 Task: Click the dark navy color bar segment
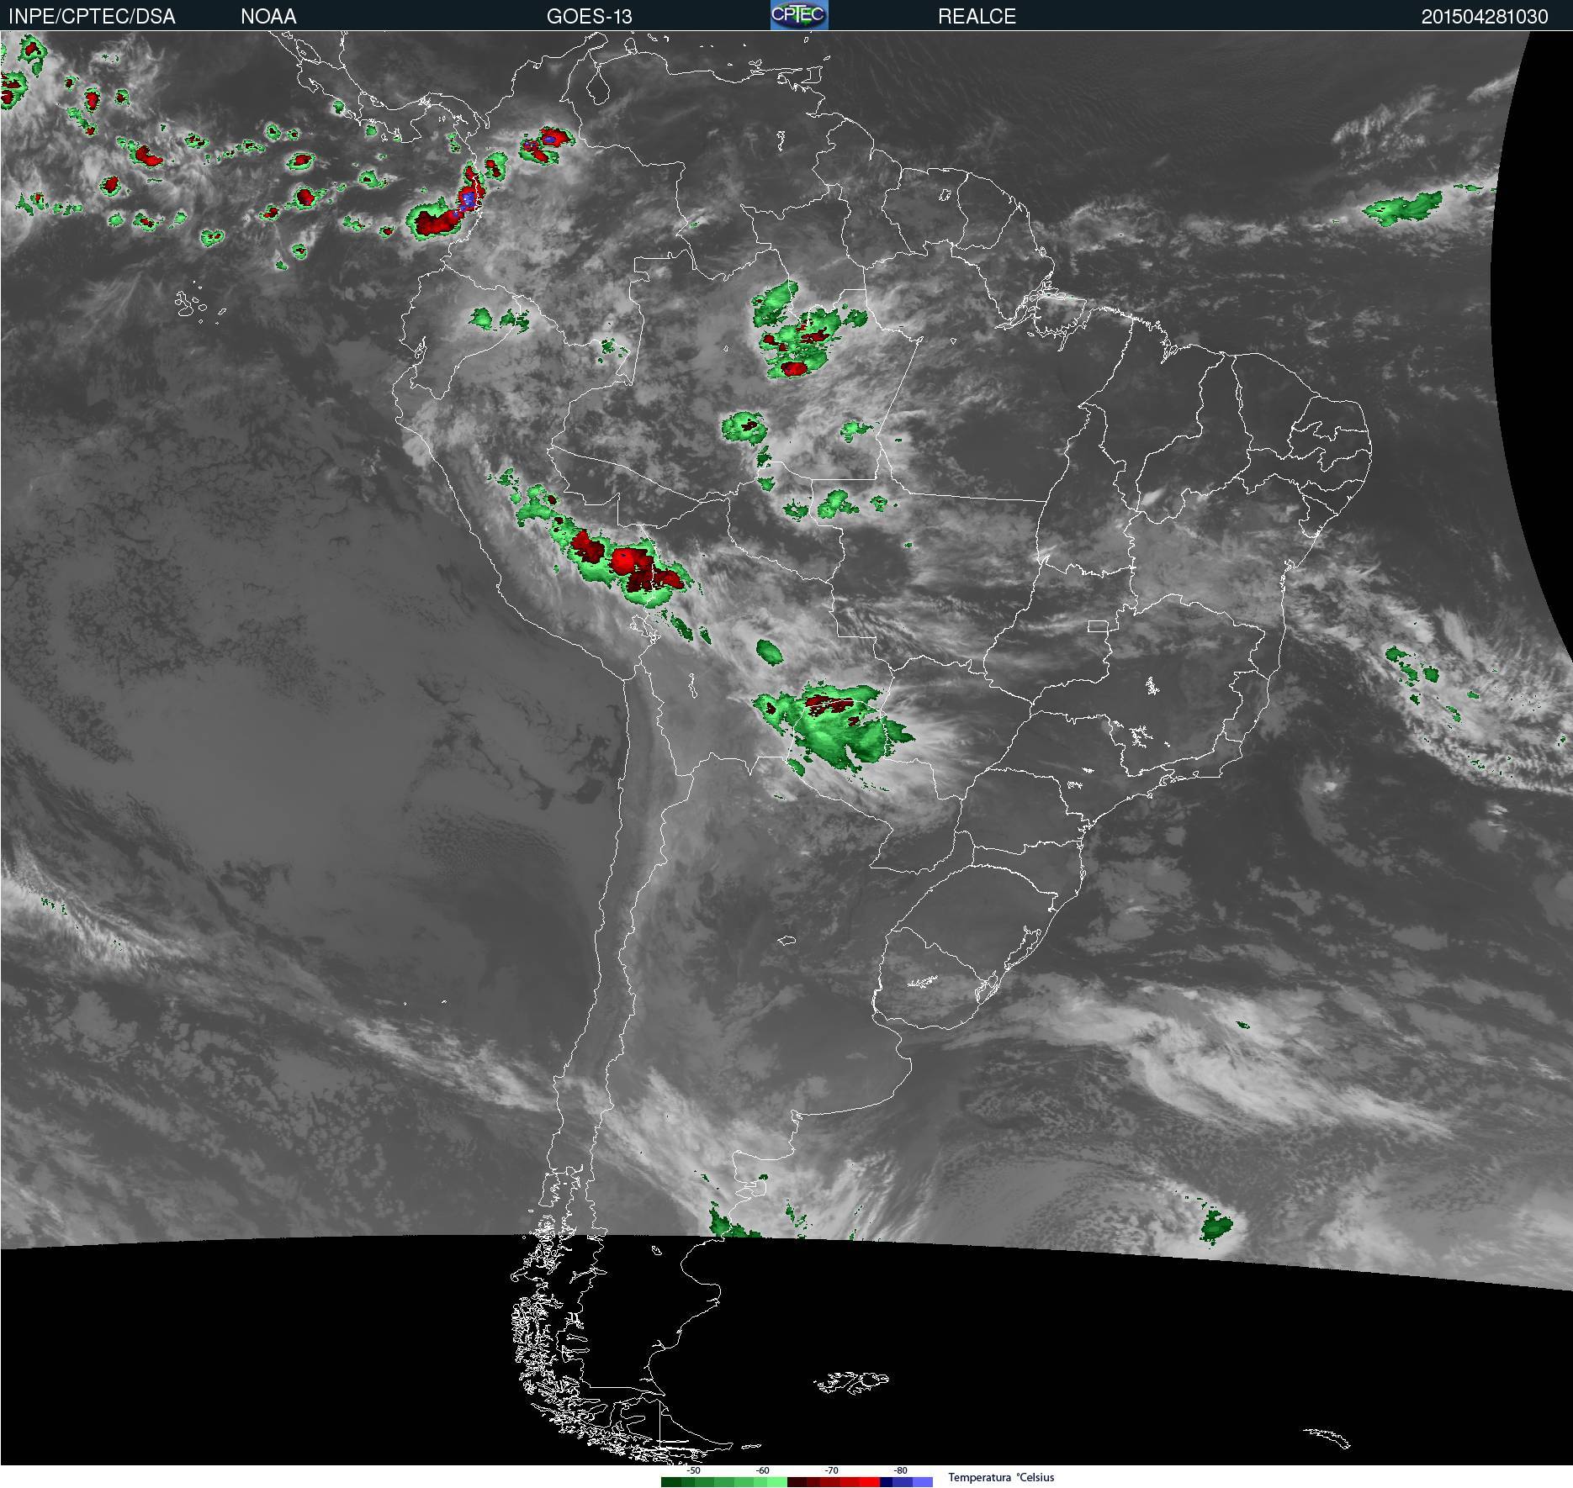(887, 1482)
